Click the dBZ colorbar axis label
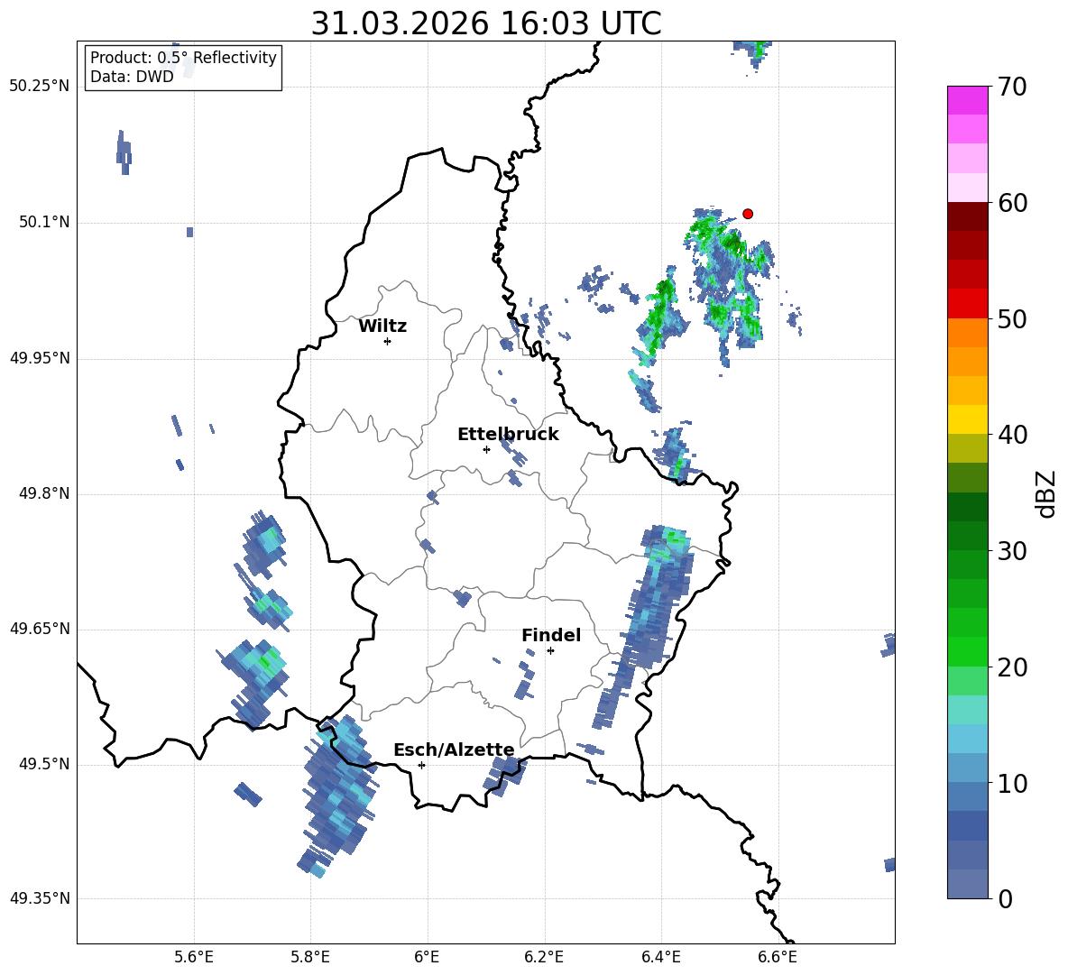This screenshot has width=1068, height=975. point(1046,493)
